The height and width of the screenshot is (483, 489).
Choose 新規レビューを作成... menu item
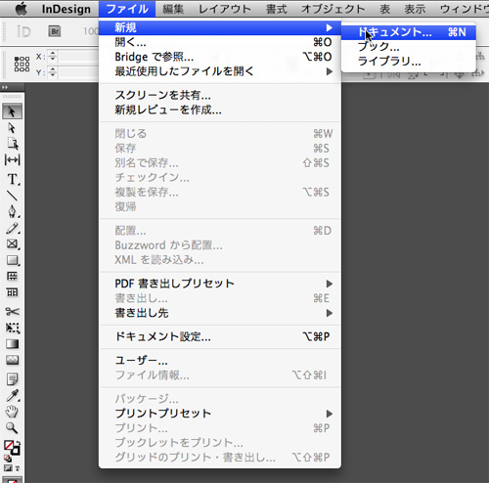tap(220, 110)
